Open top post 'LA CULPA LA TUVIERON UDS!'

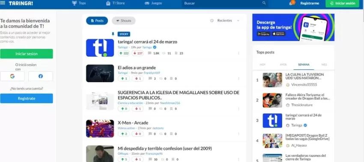[x=304, y=76]
